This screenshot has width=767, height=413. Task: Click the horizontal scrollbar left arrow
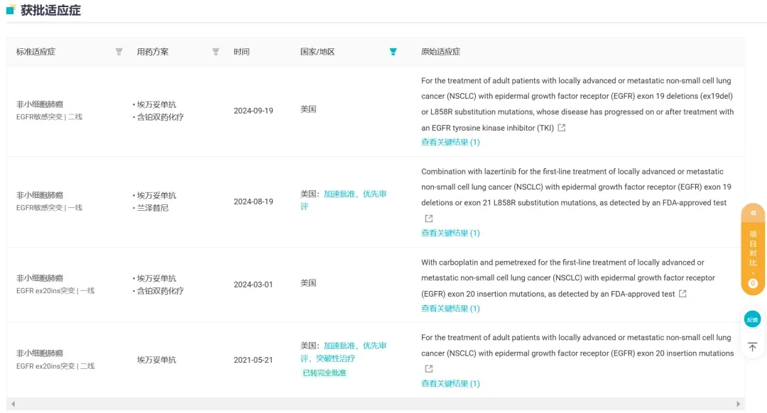13,404
